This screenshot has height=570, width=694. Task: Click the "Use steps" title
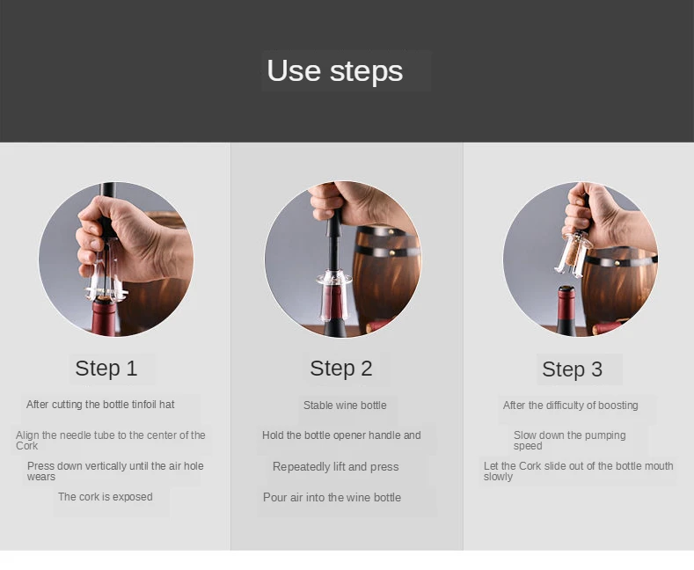335,70
